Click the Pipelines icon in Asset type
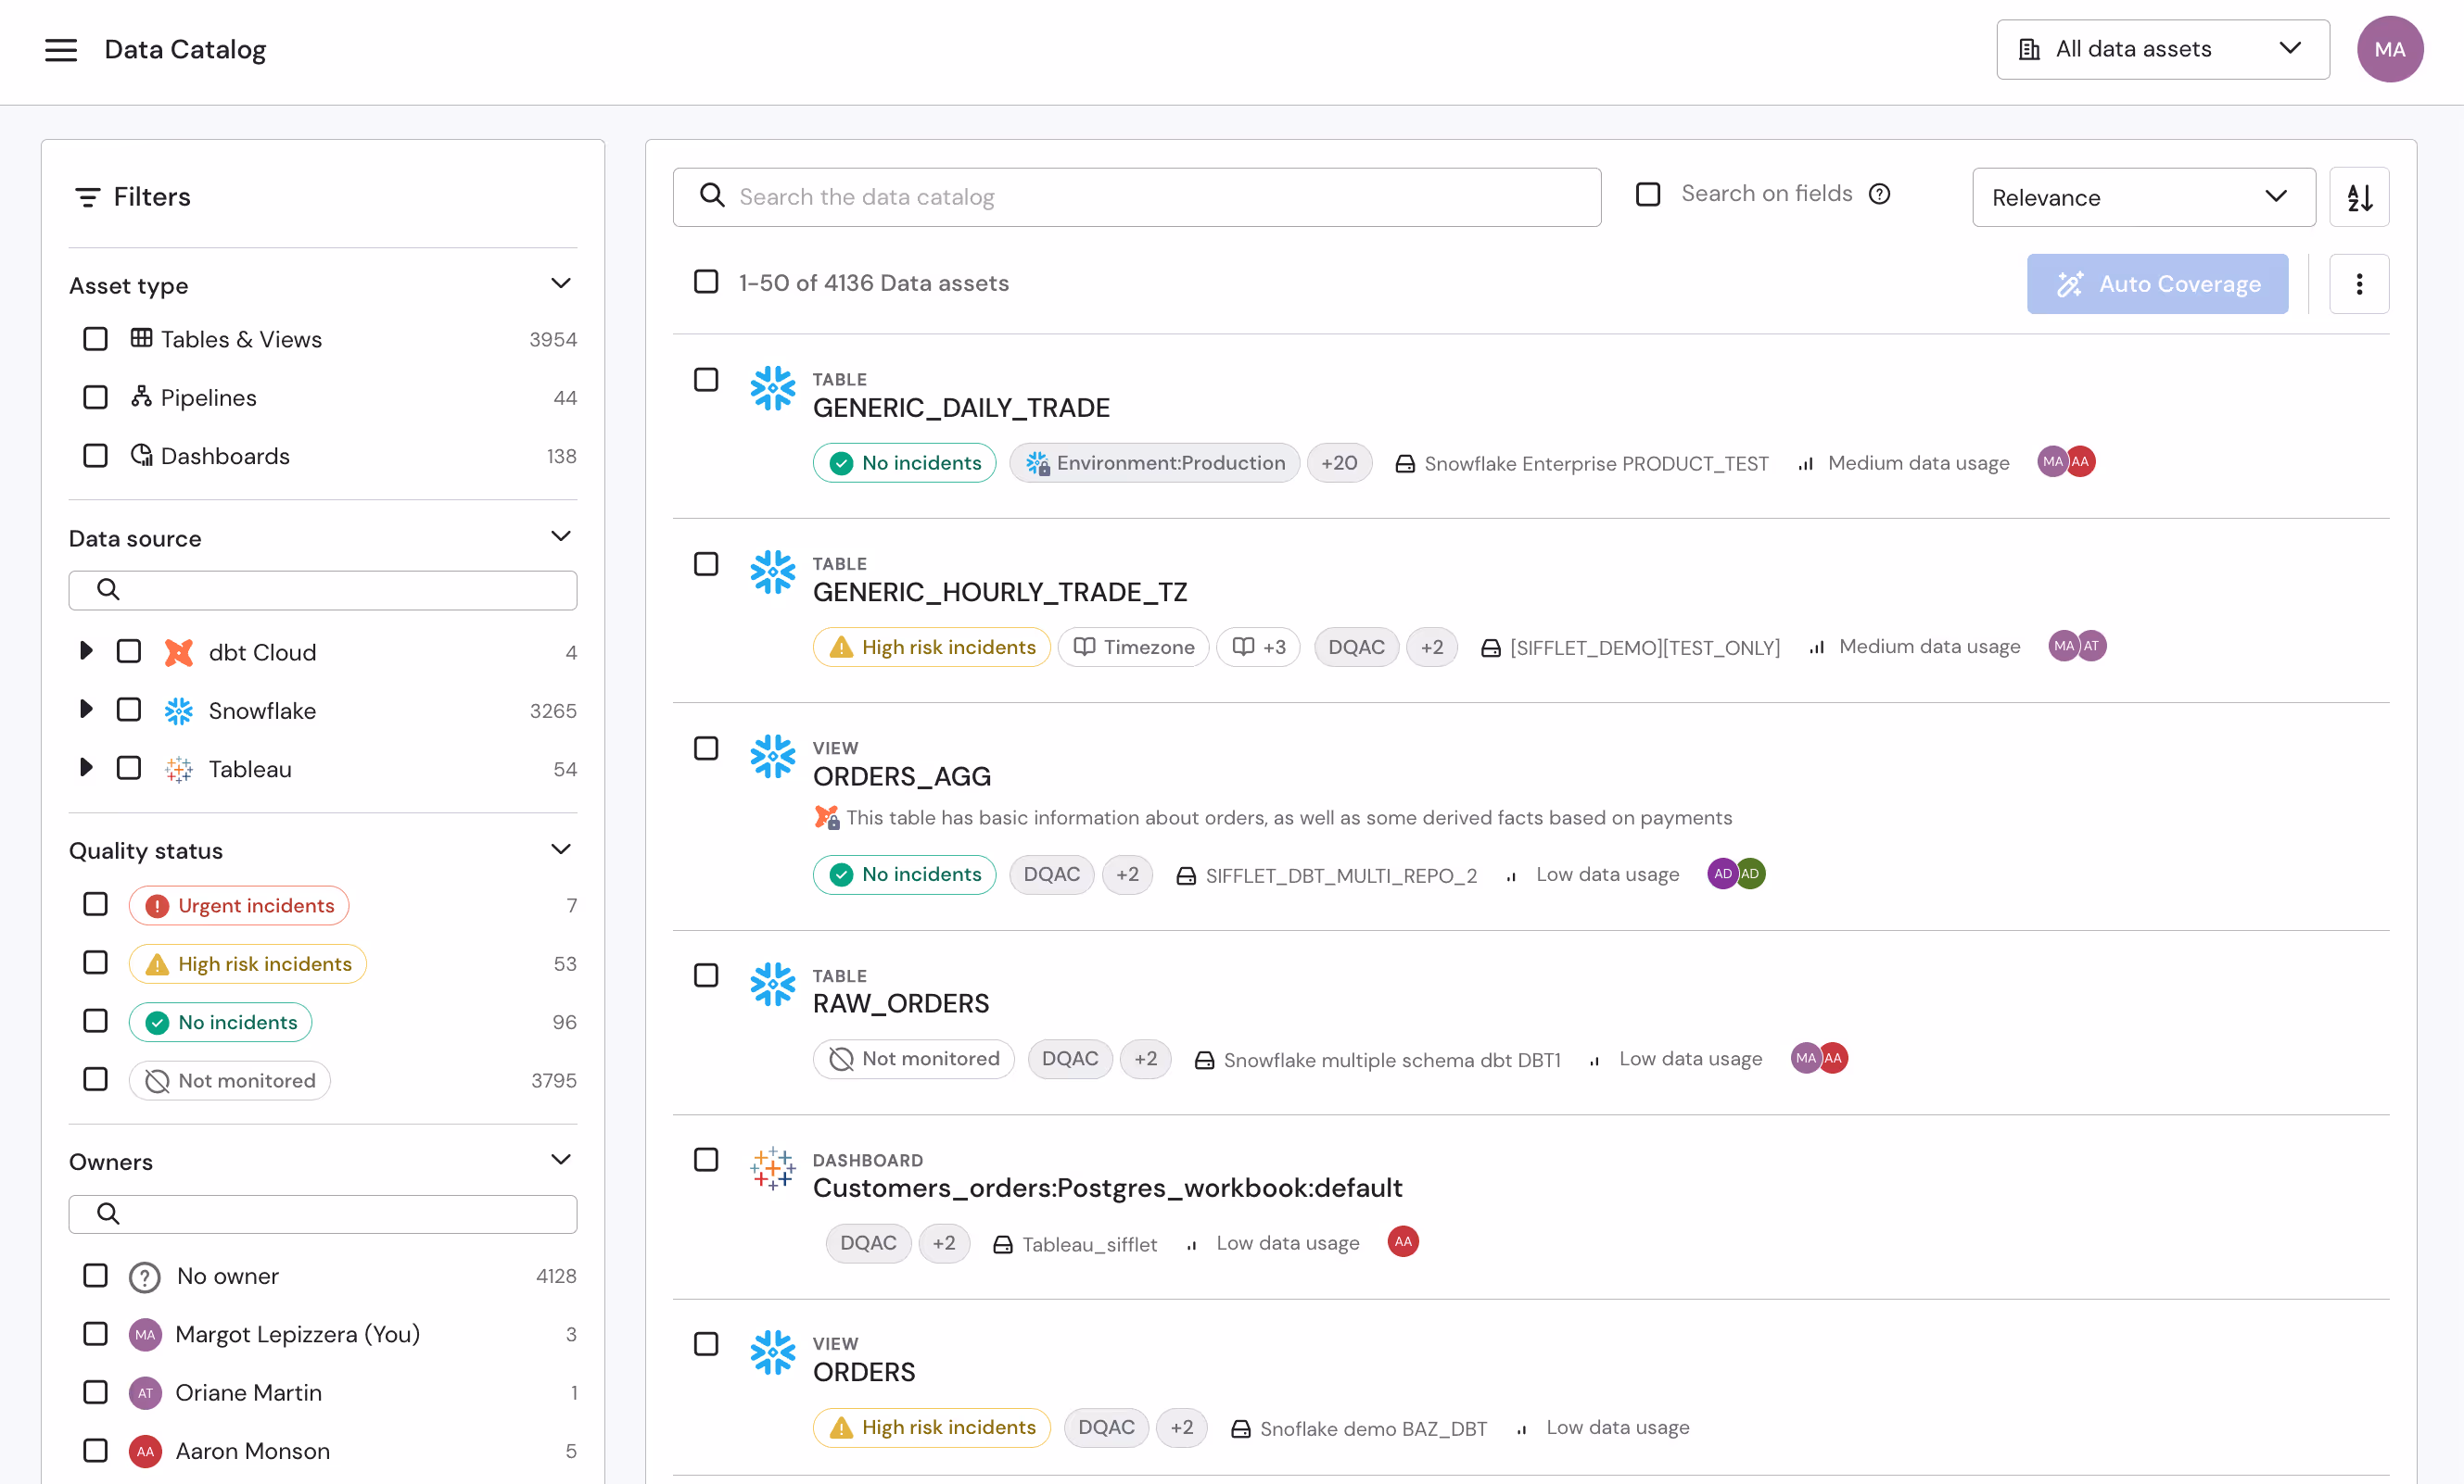This screenshot has width=2464, height=1484. click(x=142, y=396)
